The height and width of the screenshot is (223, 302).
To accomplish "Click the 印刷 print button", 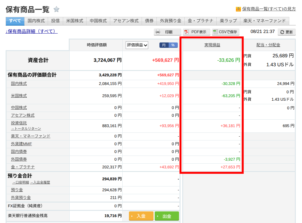I will pos(167,32).
